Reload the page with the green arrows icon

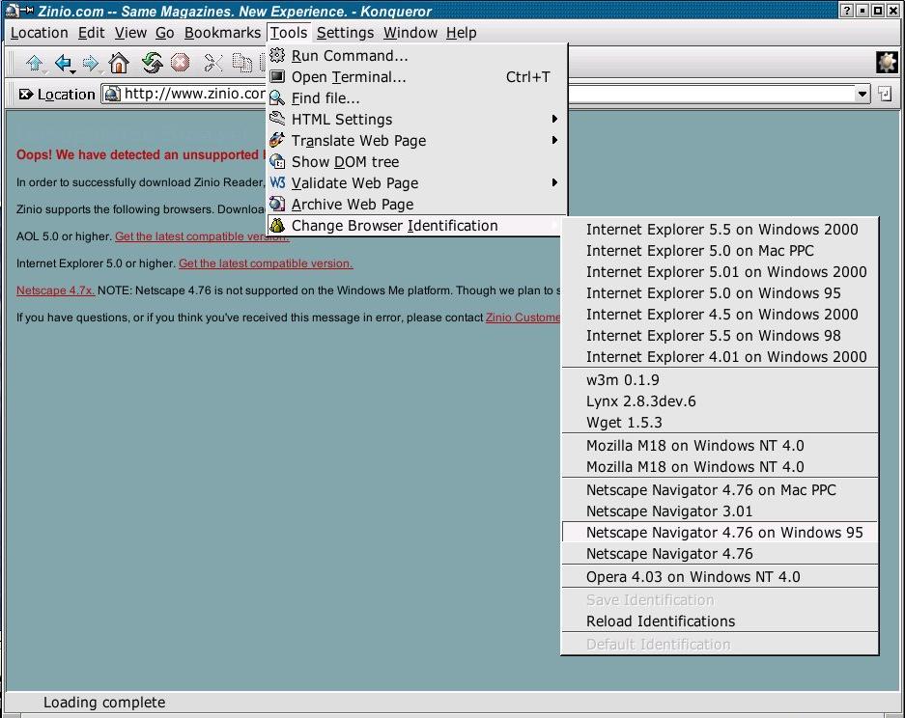click(152, 64)
